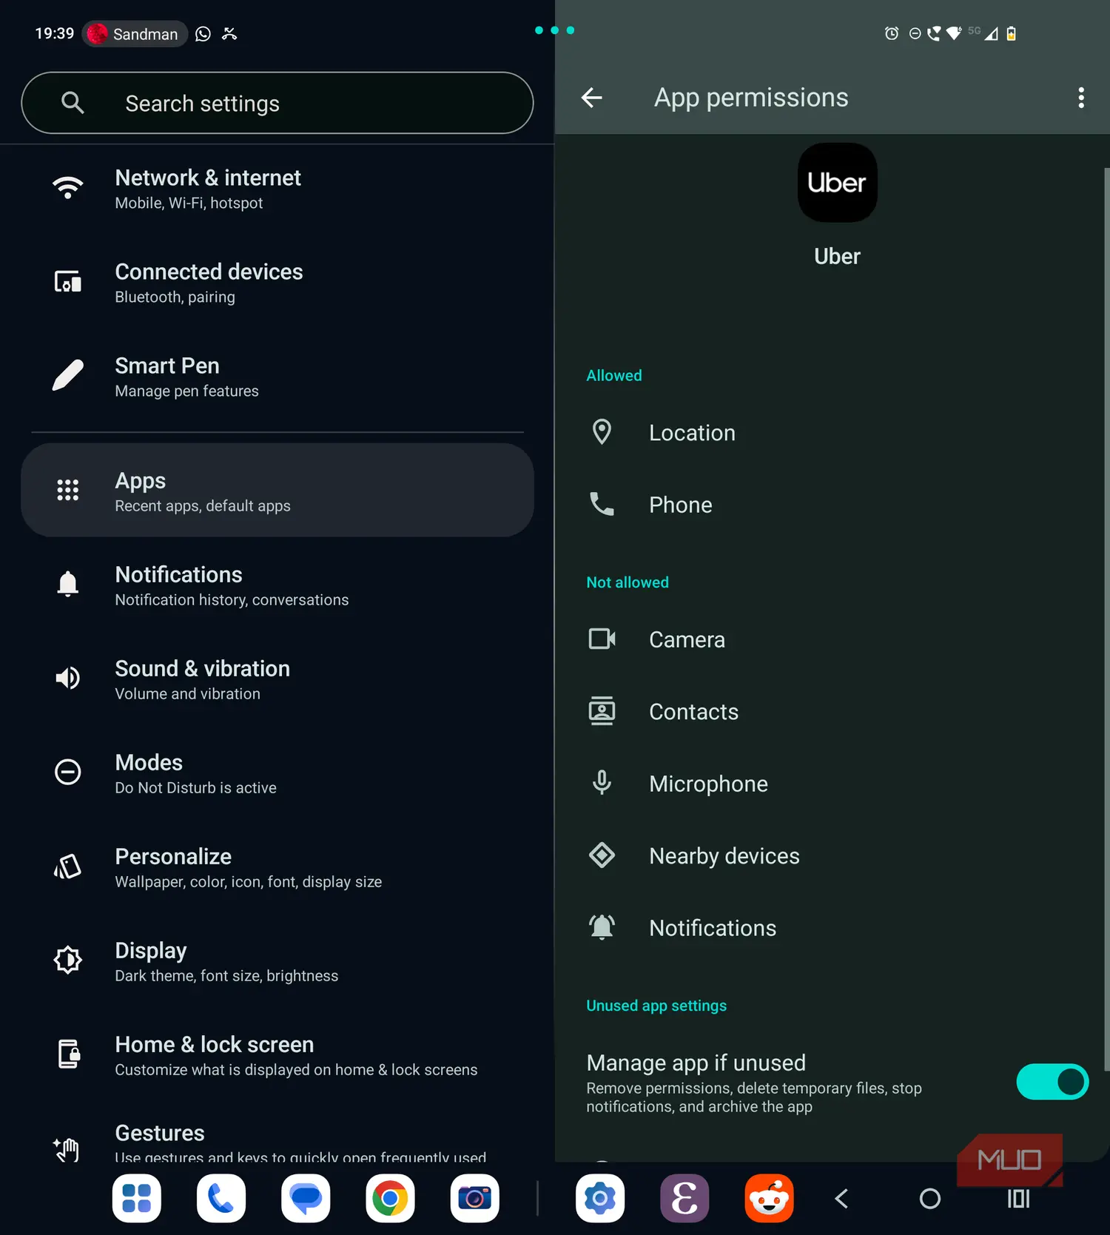Launch the Phone dialer from taskbar
The width and height of the screenshot is (1110, 1235).
click(x=221, y=1198)
